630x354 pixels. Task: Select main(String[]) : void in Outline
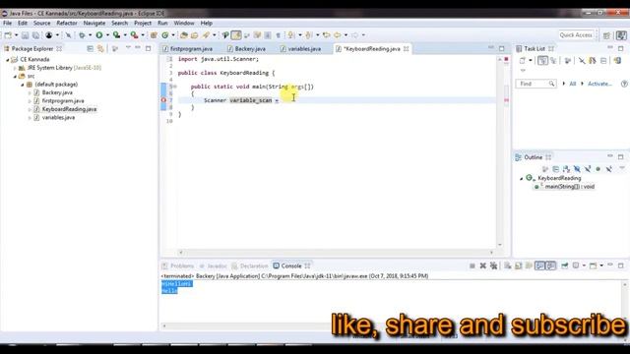pos(569,187)
